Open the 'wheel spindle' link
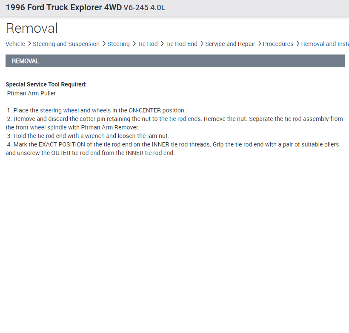Image resolution: width=349 pixels, height=333 pixels. (x=48, y=127)
